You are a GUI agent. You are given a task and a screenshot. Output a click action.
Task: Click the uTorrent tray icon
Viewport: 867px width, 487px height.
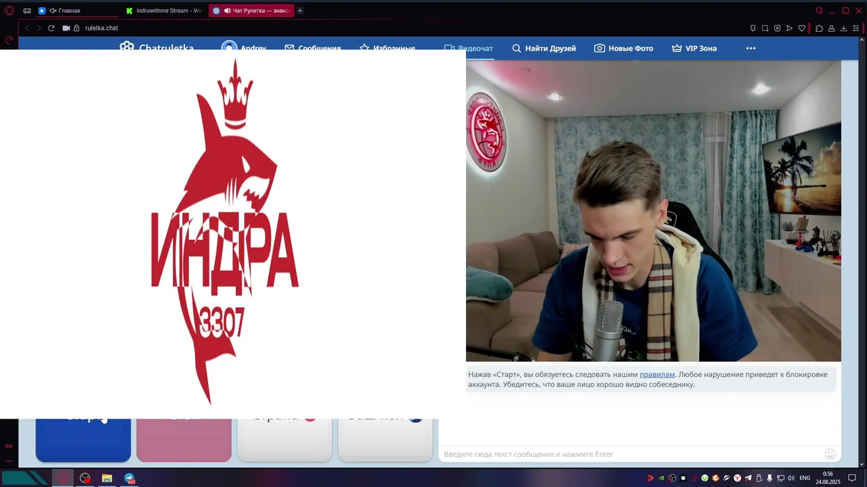[705, 478]
